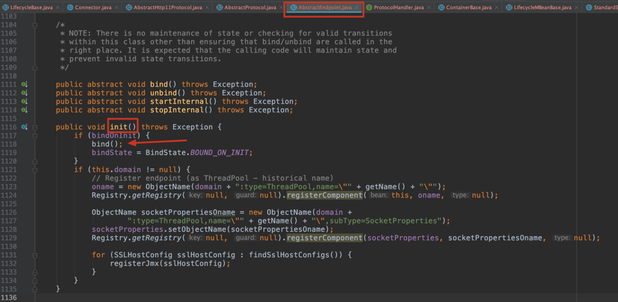Open the AbstractProtocol.java tab

(250, 7)
